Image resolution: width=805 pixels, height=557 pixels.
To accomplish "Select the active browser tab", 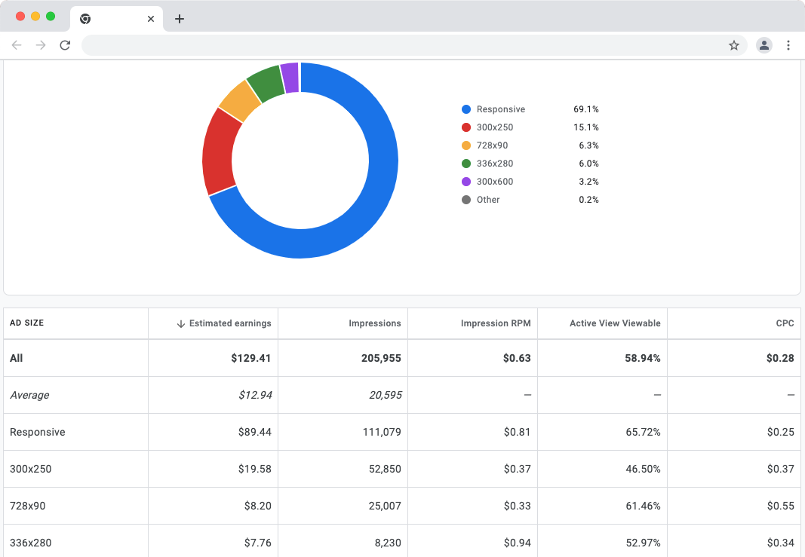I will [x=117, y=19].
